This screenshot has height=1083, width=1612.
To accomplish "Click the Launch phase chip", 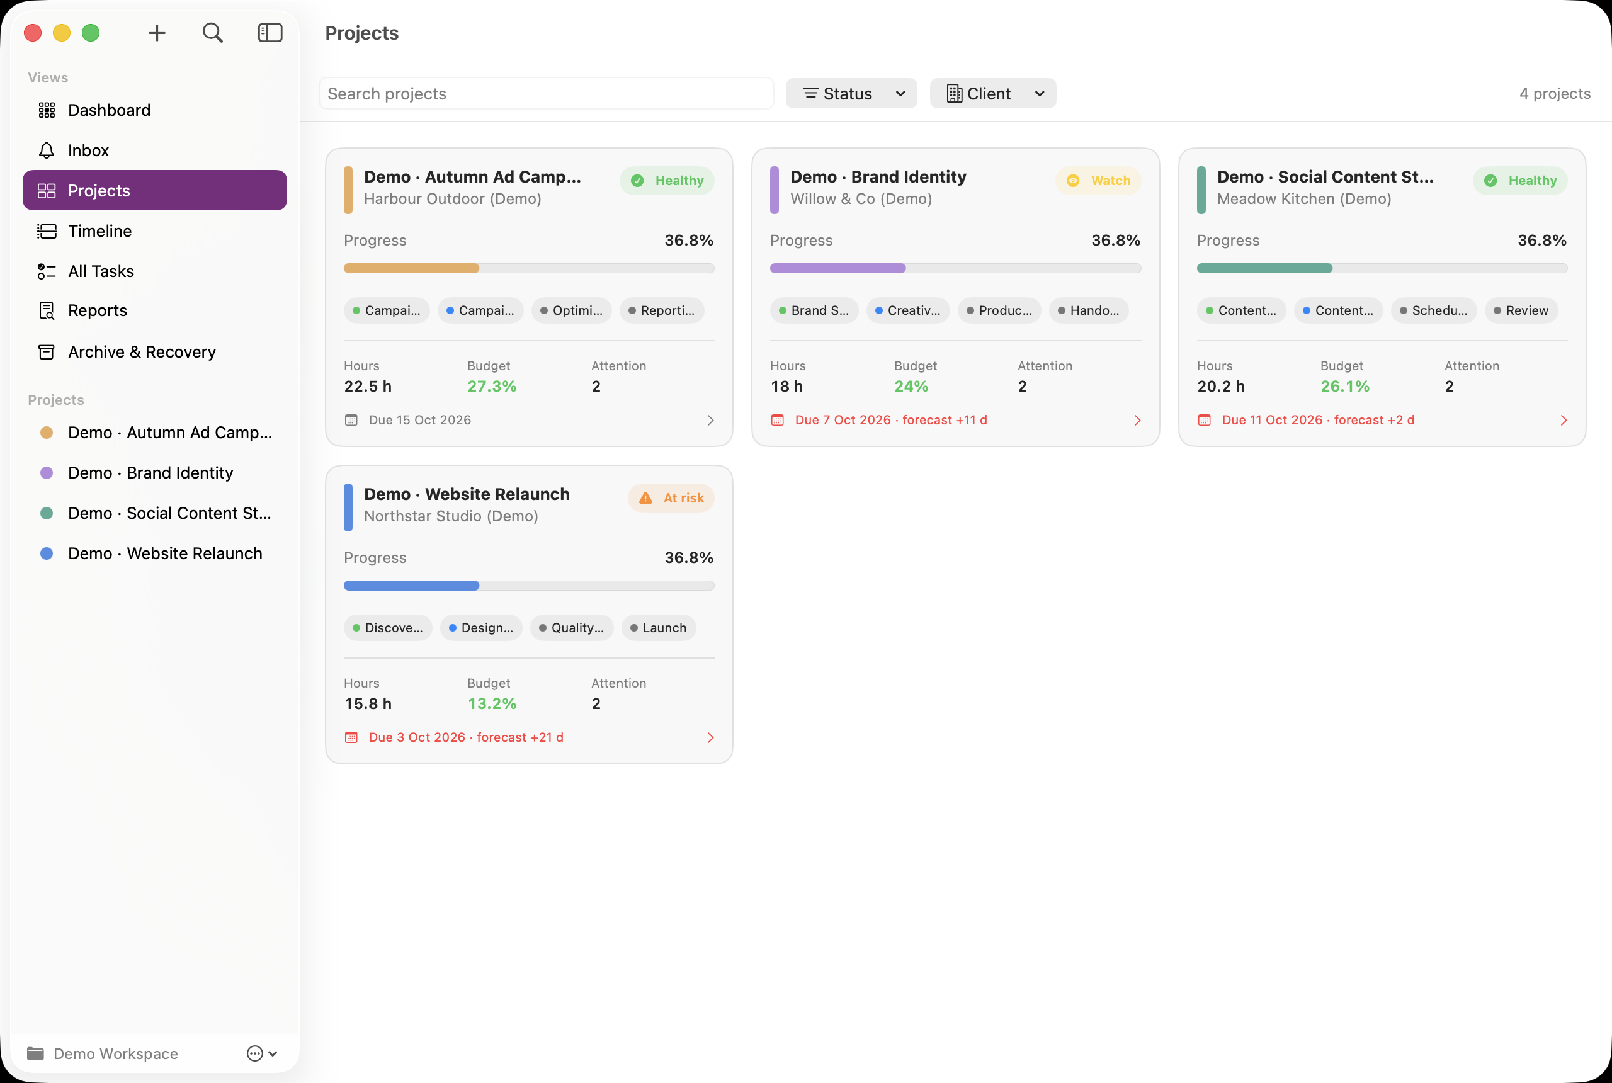I will coord(658,628).
